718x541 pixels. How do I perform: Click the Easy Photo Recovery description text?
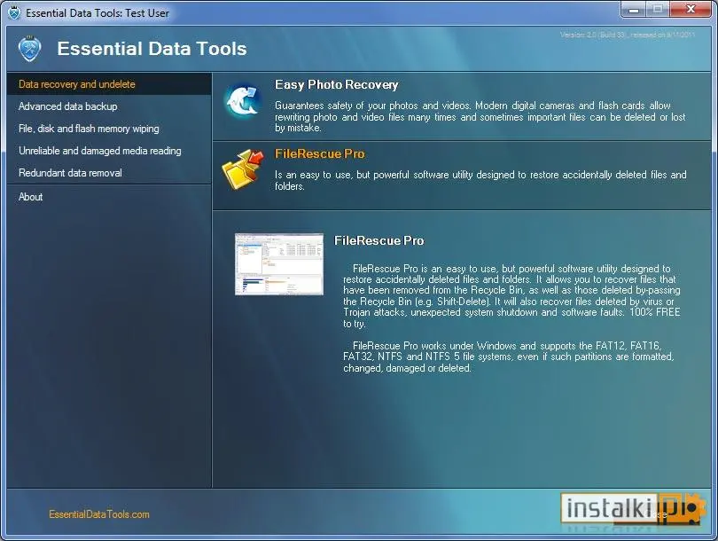tap(480, 117)
